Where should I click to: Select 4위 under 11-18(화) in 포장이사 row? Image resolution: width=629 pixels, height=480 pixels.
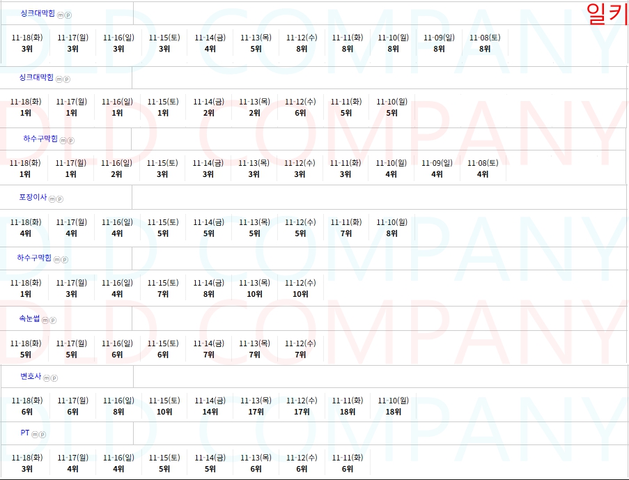pos(26,233)
